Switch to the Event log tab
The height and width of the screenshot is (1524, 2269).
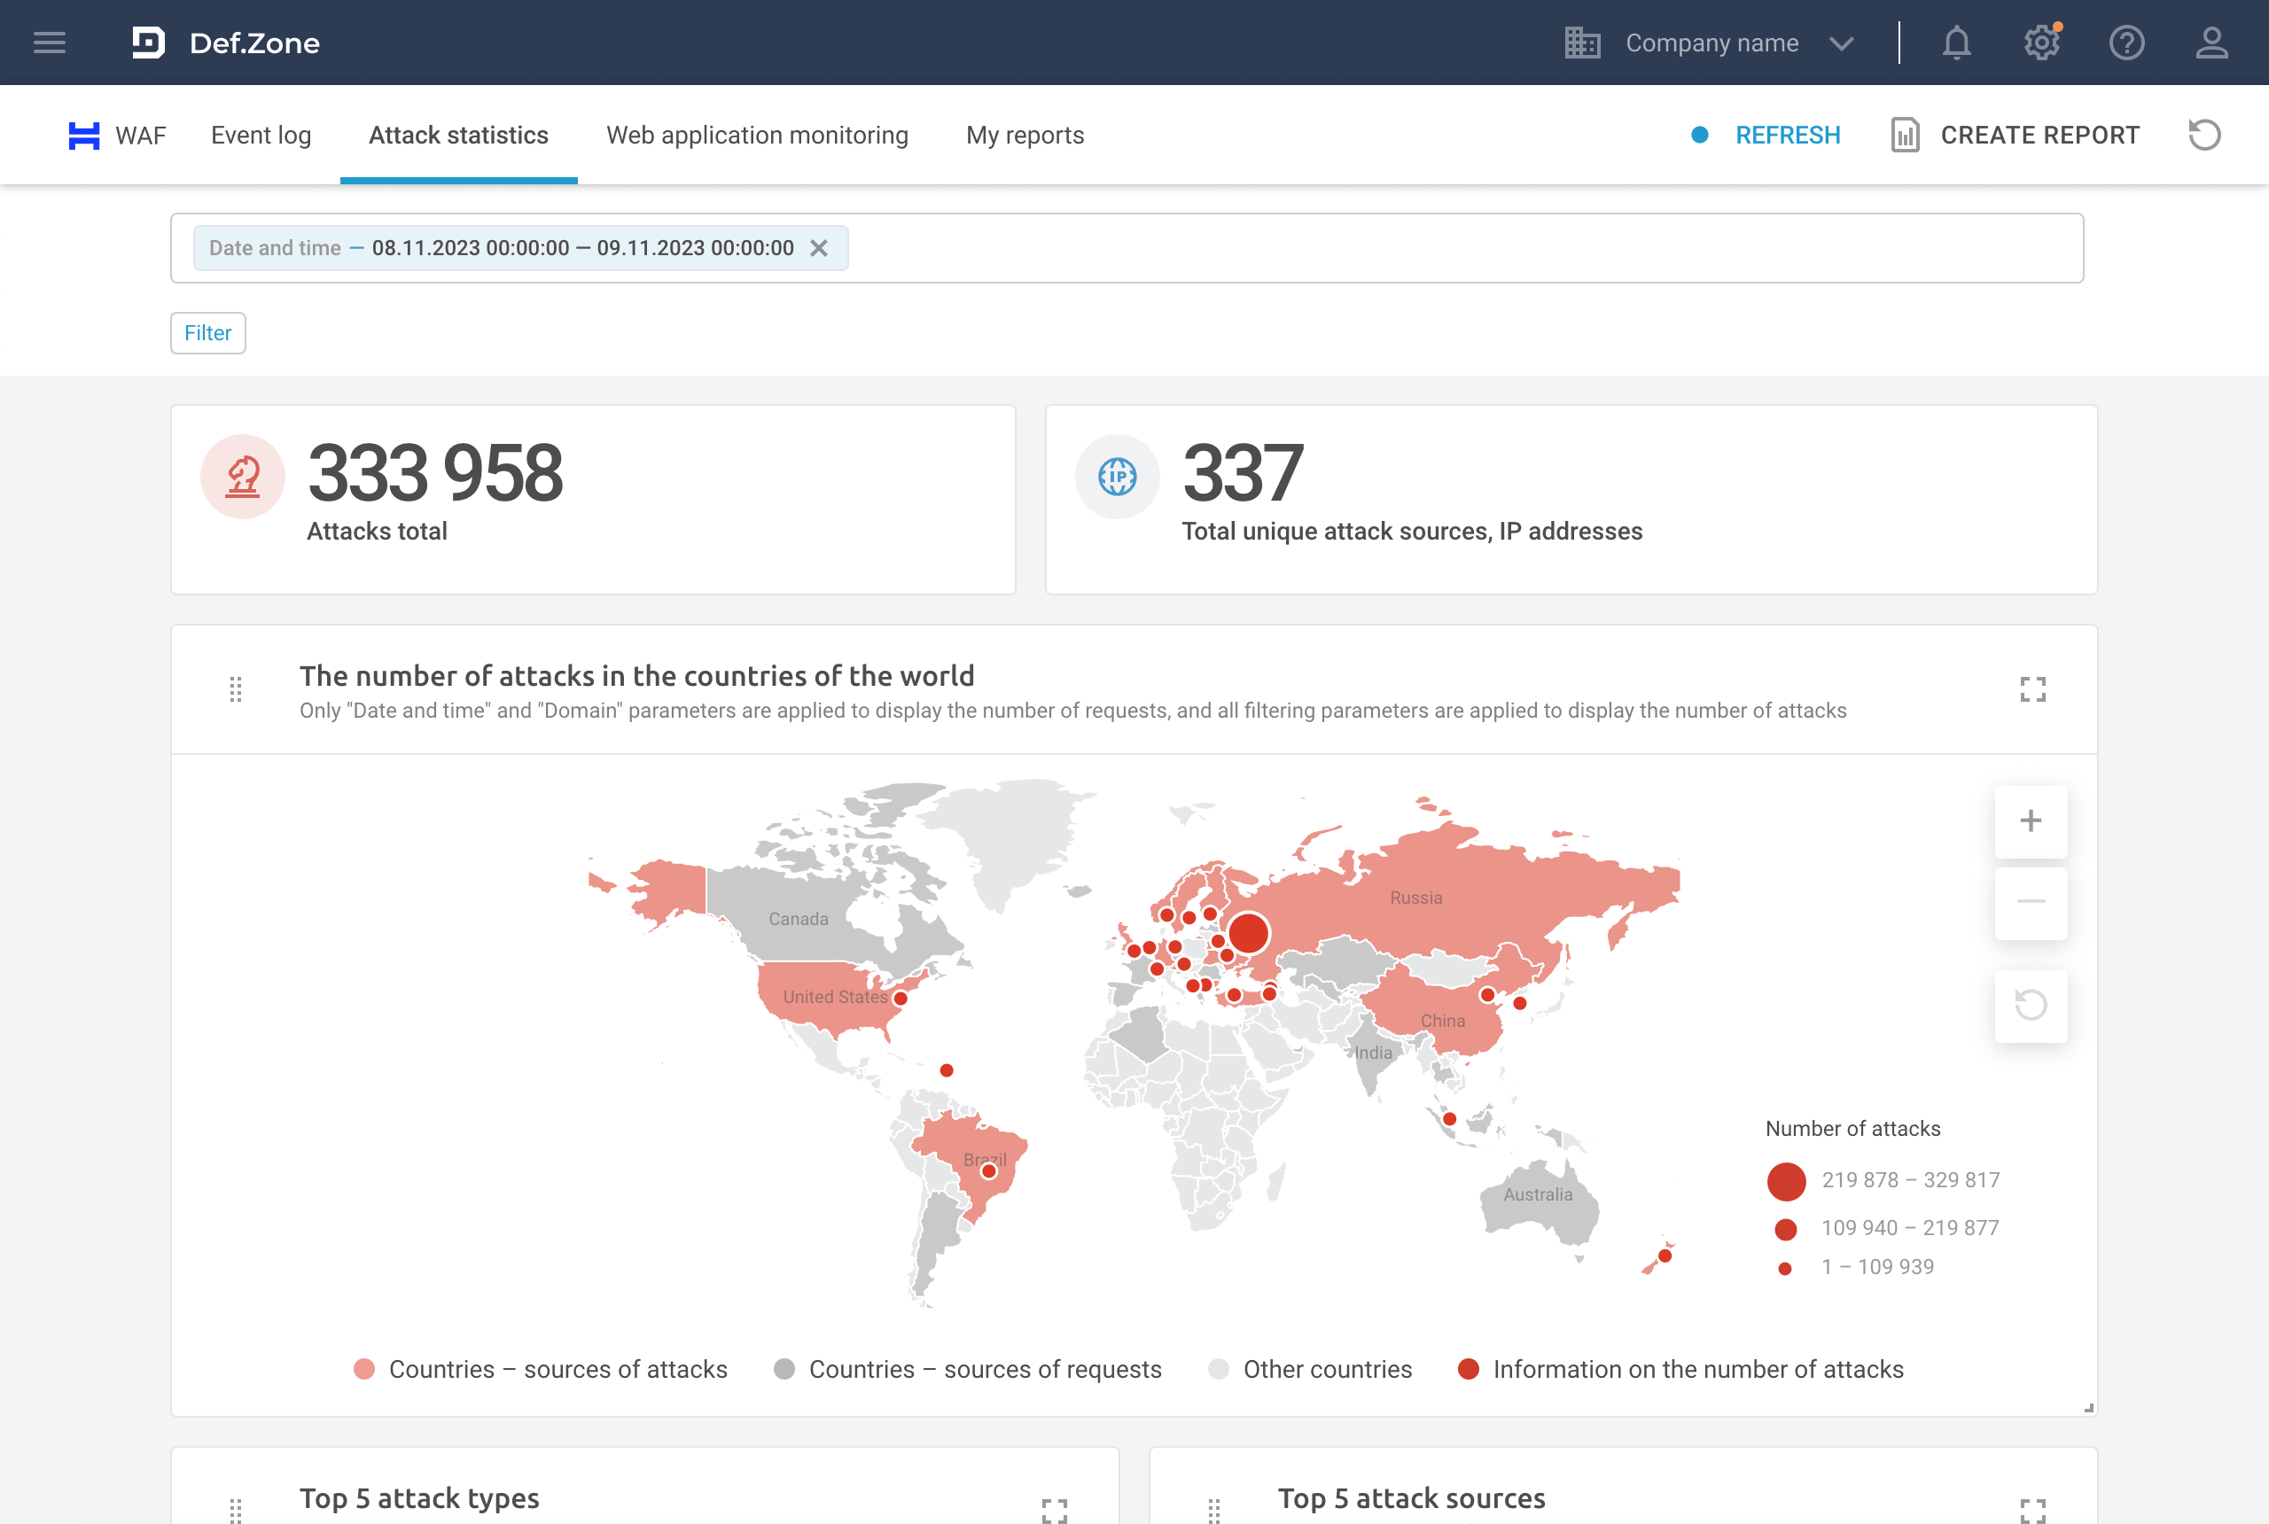(x=261, y=135)
